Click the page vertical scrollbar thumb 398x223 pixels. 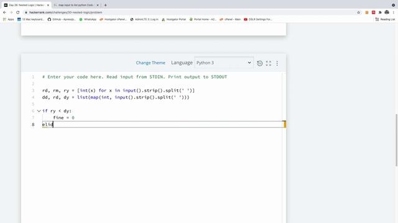pos(396,140)
